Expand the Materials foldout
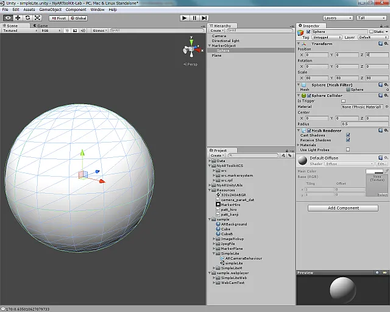Viewport: 390px width, 312px height. tap(298, 145)
